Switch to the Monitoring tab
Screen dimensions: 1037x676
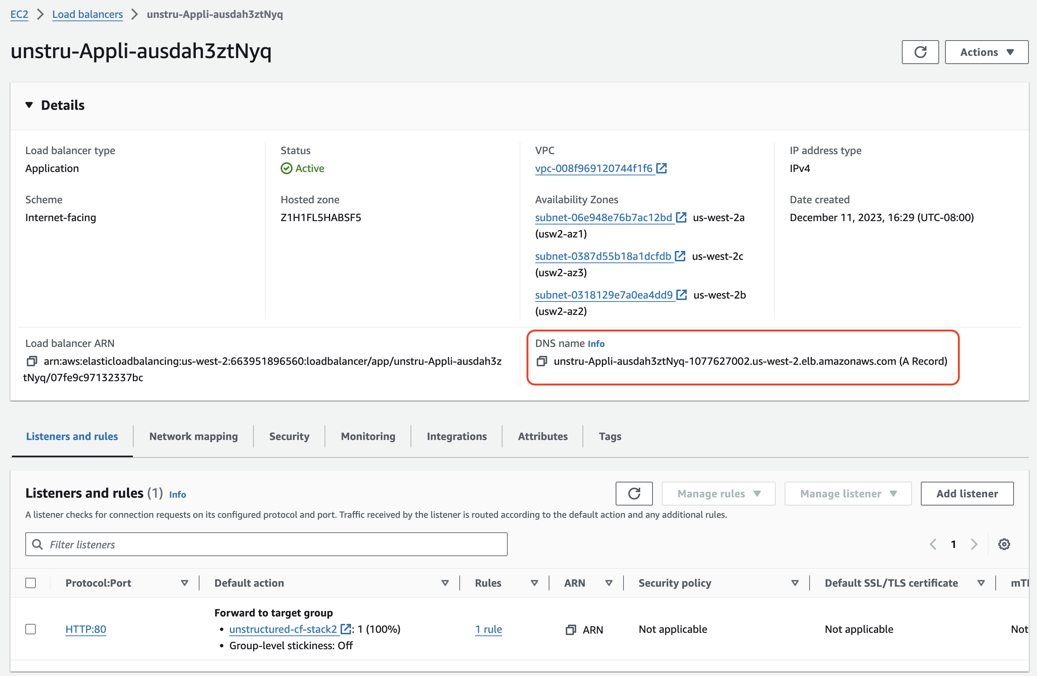tap(367, 436)
